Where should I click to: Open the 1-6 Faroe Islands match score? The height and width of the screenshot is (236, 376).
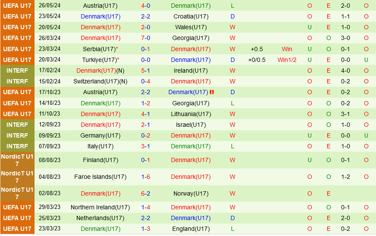click(x=145, y=177)
